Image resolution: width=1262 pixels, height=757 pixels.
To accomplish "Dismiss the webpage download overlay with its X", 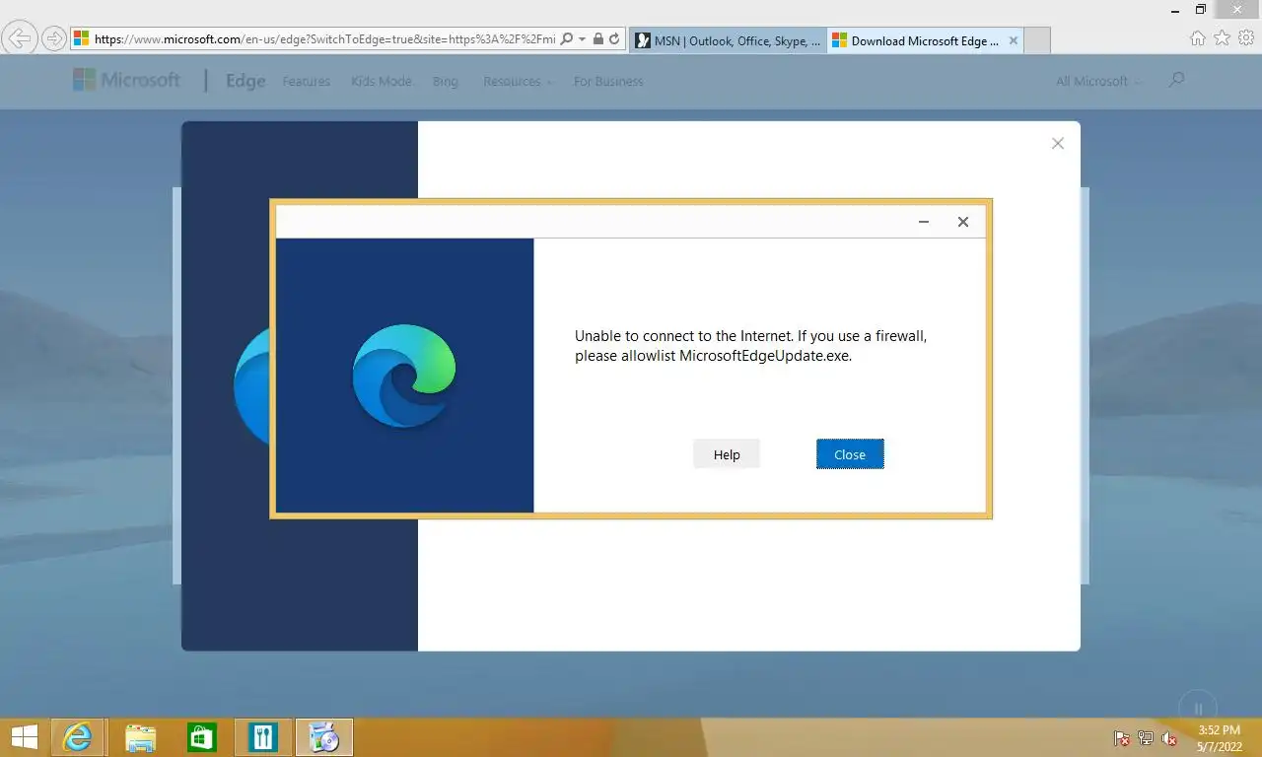I will (x=1058, y=144).
